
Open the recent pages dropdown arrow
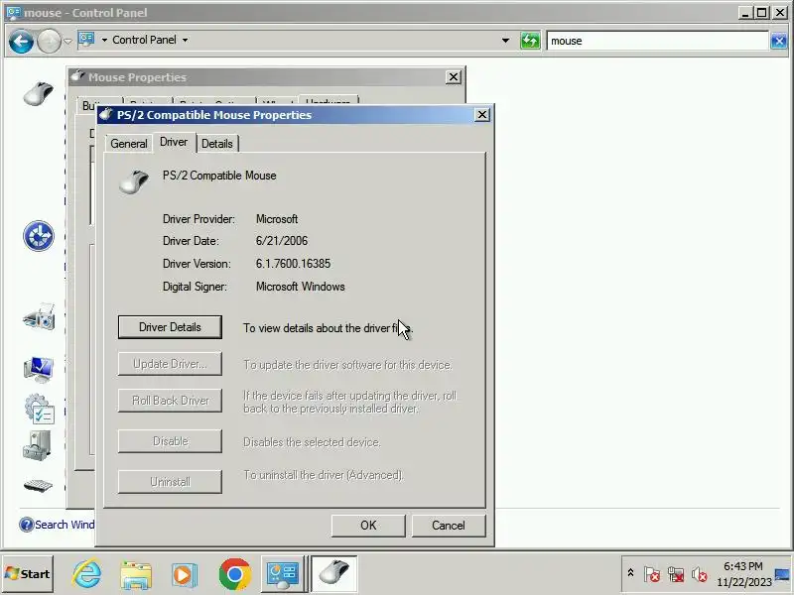click(67, 42)
